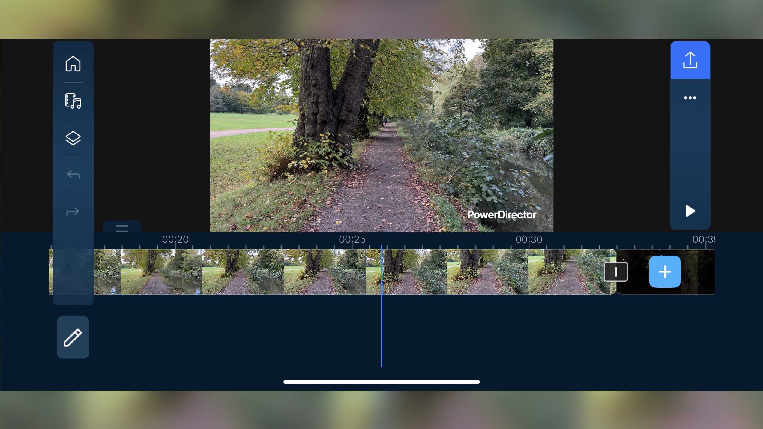The image size is (763, 429).
Task: Open the three-dot more options menu
Action: pyautogui.click(x=690, y=98)
